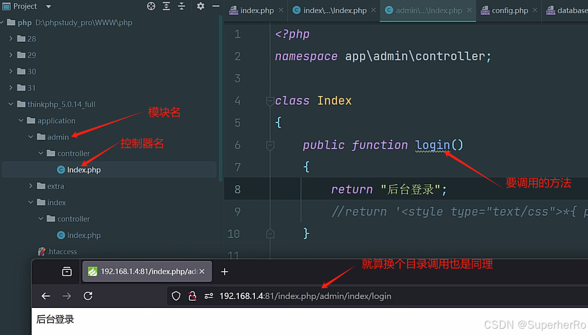Click line number 8 in the gutter
This screenshot has width=588, height=335.
238,189
